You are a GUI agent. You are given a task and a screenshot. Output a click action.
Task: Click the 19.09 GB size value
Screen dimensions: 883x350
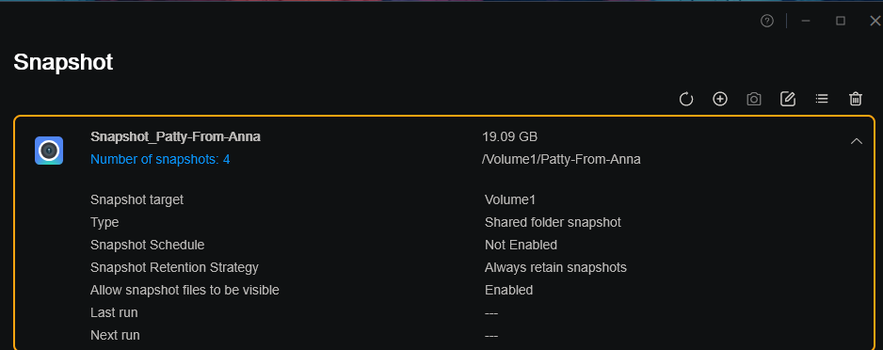pos(509,136)
